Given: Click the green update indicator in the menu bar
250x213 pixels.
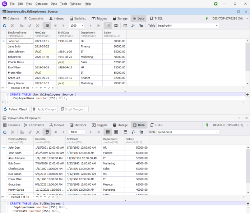Looking at the screenshot, I should click(216, 4).
